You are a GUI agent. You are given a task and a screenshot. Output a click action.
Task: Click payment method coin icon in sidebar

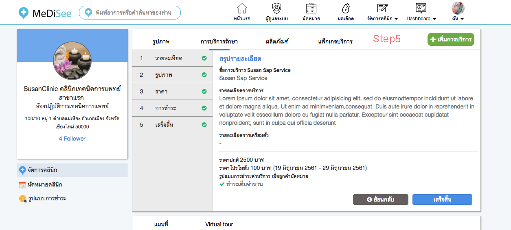22,199
